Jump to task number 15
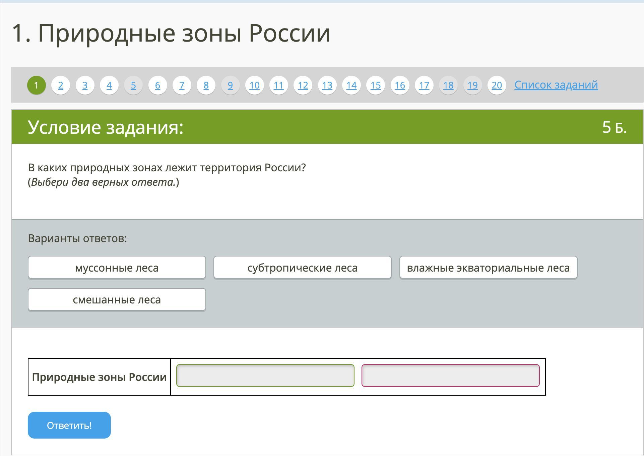Image resolution: width=644 pixels, height=456 pixels. click(x=375, y=85)
